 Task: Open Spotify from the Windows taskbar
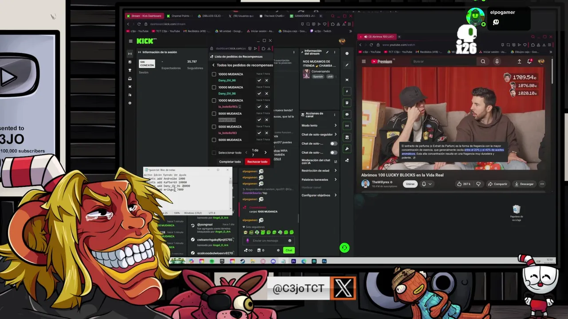pyautogui.click(x=212, y=261)
